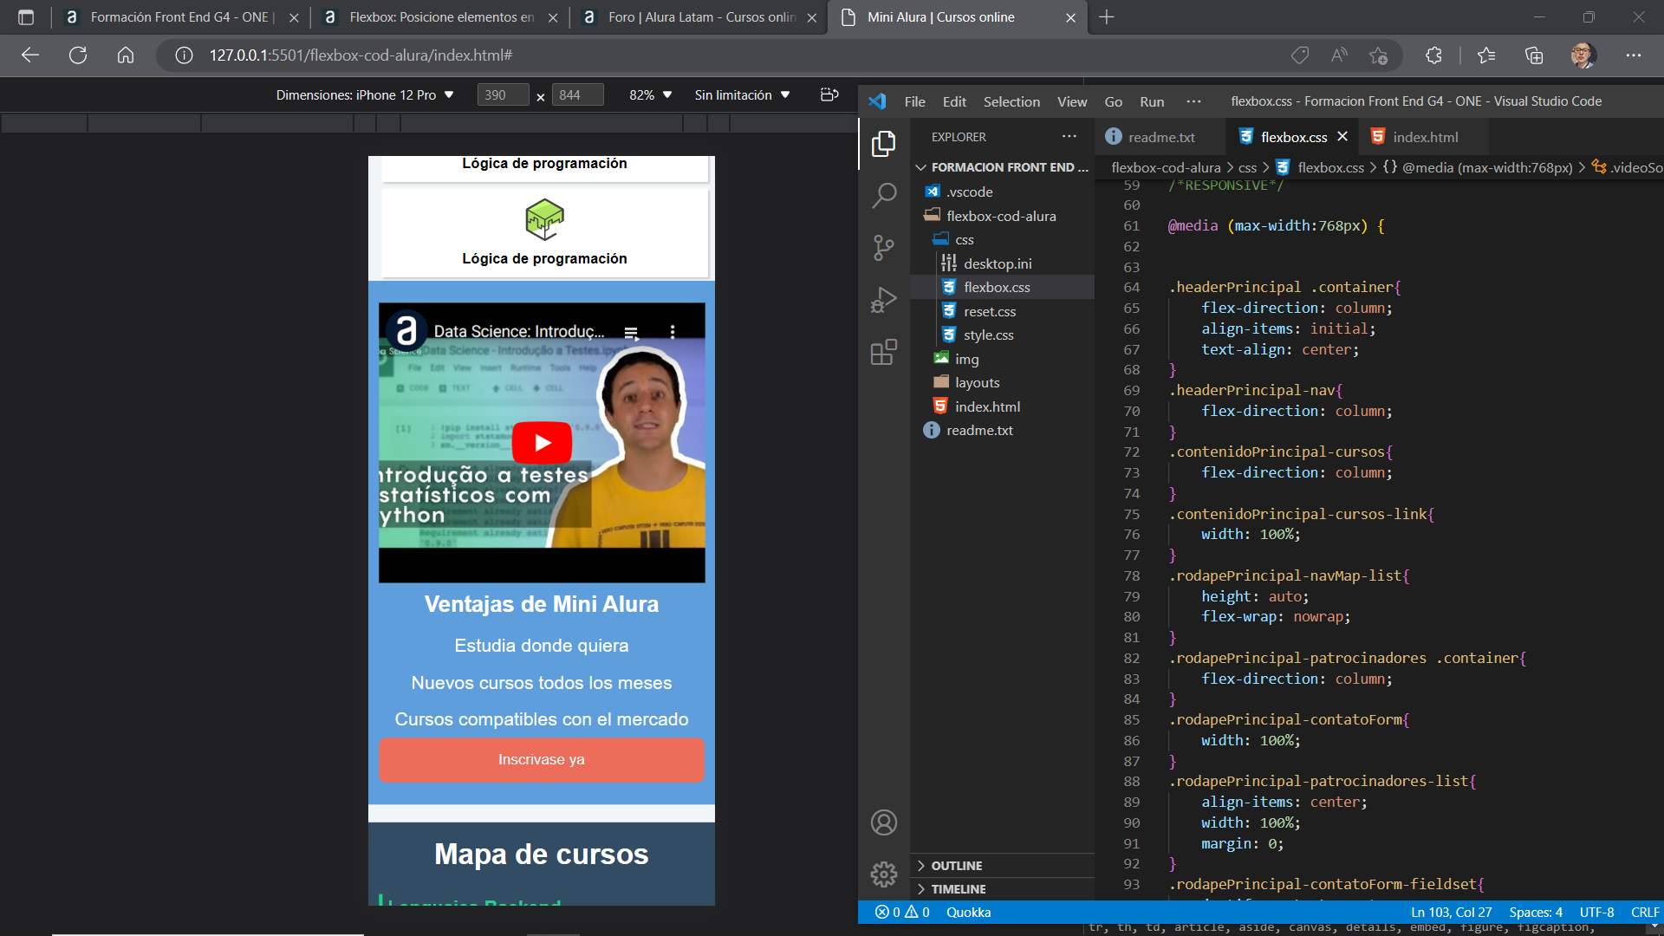Open the 82% zoom dropdown
This screenshot has height=936, width=1664.
651,95
